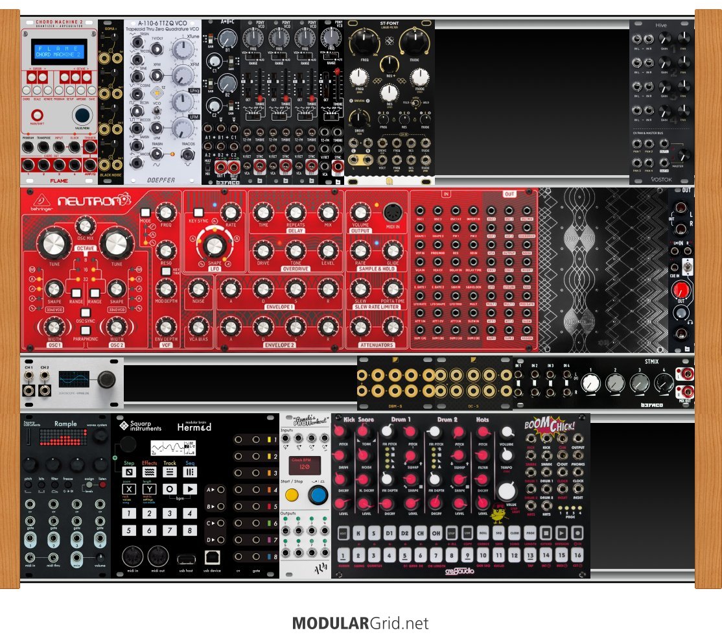This screenshot has width=722, height=637.
Task: Toggle the Neutron KEY TRK button
Action: [166, 272]
